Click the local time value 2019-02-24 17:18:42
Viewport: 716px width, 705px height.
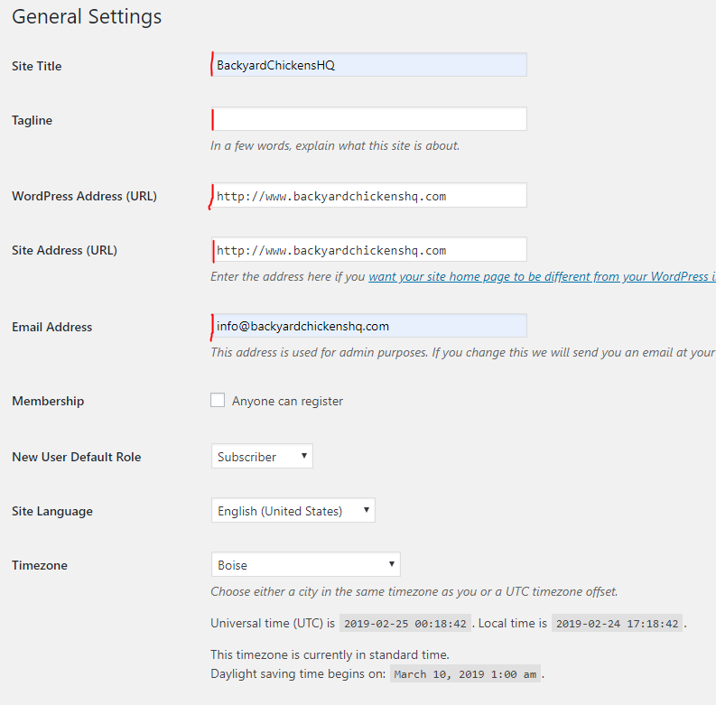[618, 624]
